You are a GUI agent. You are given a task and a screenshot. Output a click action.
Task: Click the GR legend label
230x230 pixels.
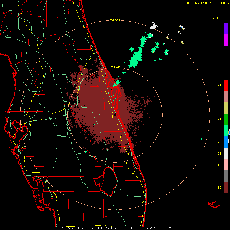click(220, 97)
